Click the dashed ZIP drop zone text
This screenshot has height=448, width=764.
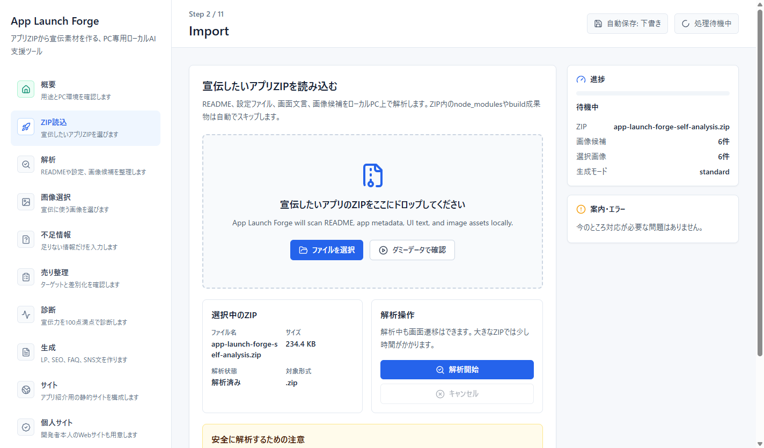point(372,204)
